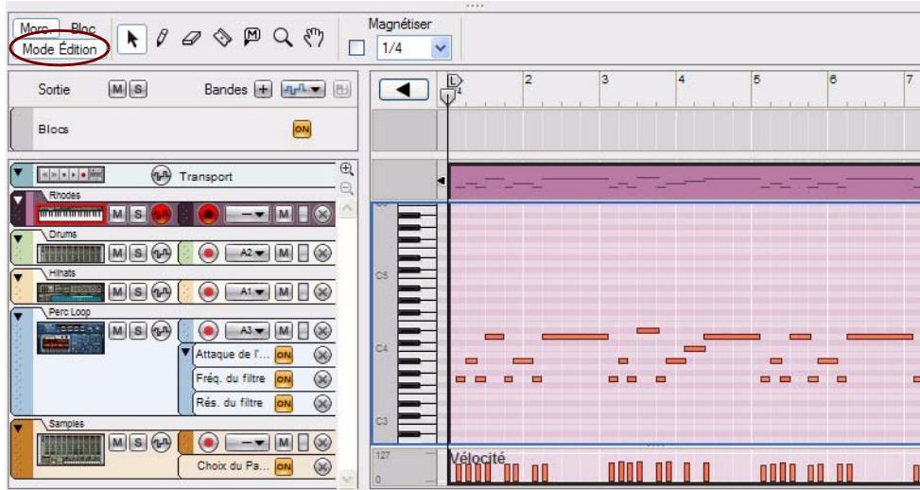Delete the Drums note lane

322,254
